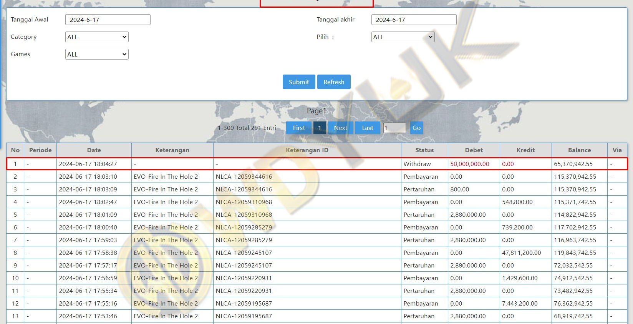The image size is (633, 324).
Task: Click the Submit button
Action: point(299,82)
